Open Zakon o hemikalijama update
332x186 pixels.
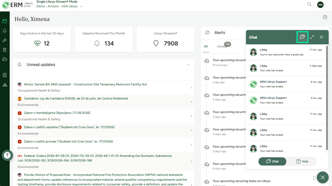pos(57,113)
